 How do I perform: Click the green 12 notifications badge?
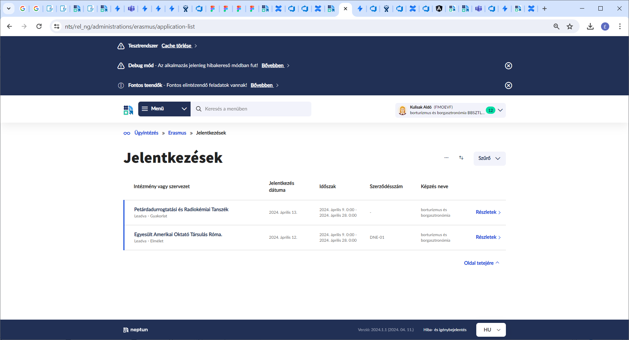490,110
